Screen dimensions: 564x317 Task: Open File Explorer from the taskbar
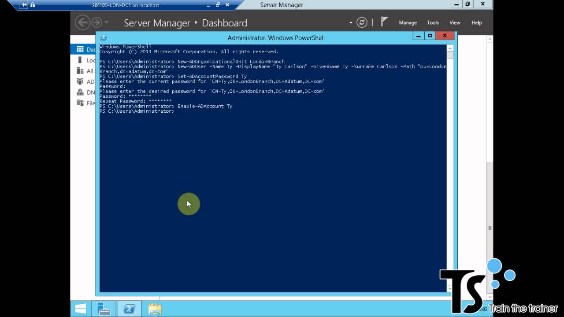[x=155, y=309]
